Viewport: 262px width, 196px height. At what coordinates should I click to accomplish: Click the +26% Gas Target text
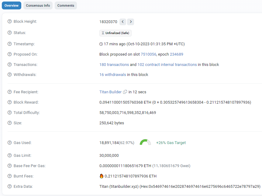[x=171, y=143]
